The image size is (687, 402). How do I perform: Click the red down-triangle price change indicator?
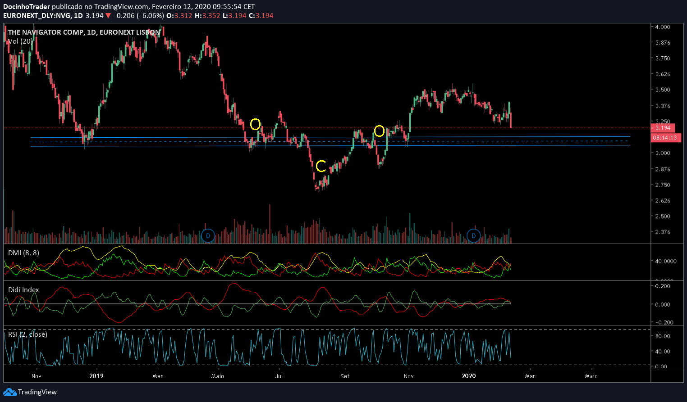108,16
